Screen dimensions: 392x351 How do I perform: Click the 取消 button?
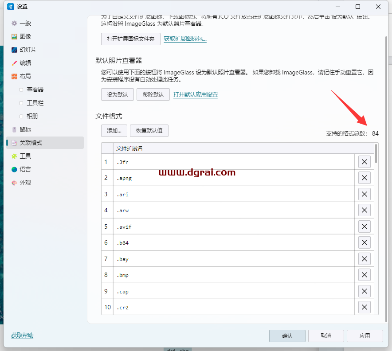coord(326,336)
